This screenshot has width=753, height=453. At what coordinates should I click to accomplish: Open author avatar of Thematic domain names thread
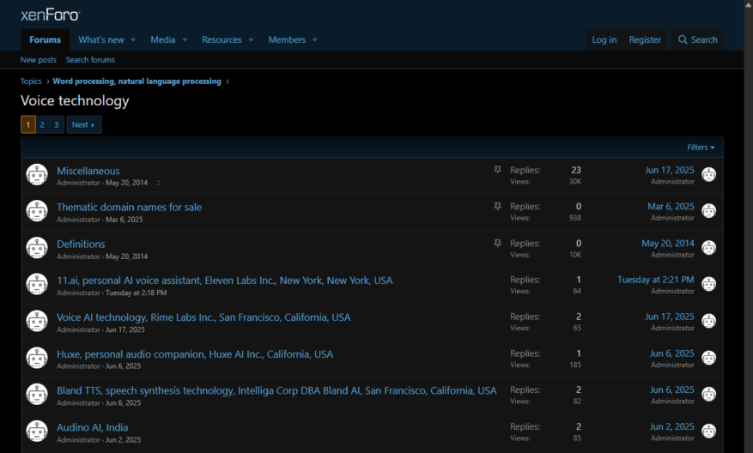(x=37, y=211)
